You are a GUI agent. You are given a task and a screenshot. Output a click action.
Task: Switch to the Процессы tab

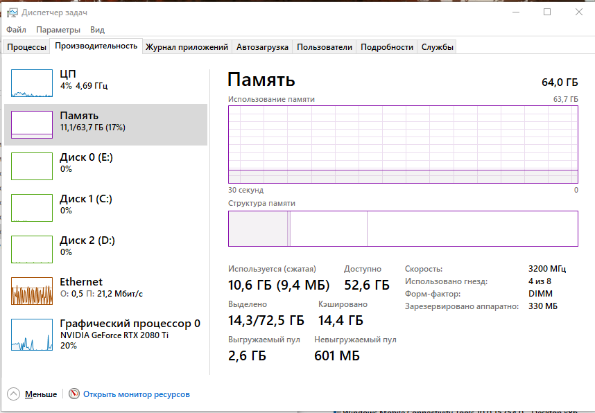[x=27, y=47]
